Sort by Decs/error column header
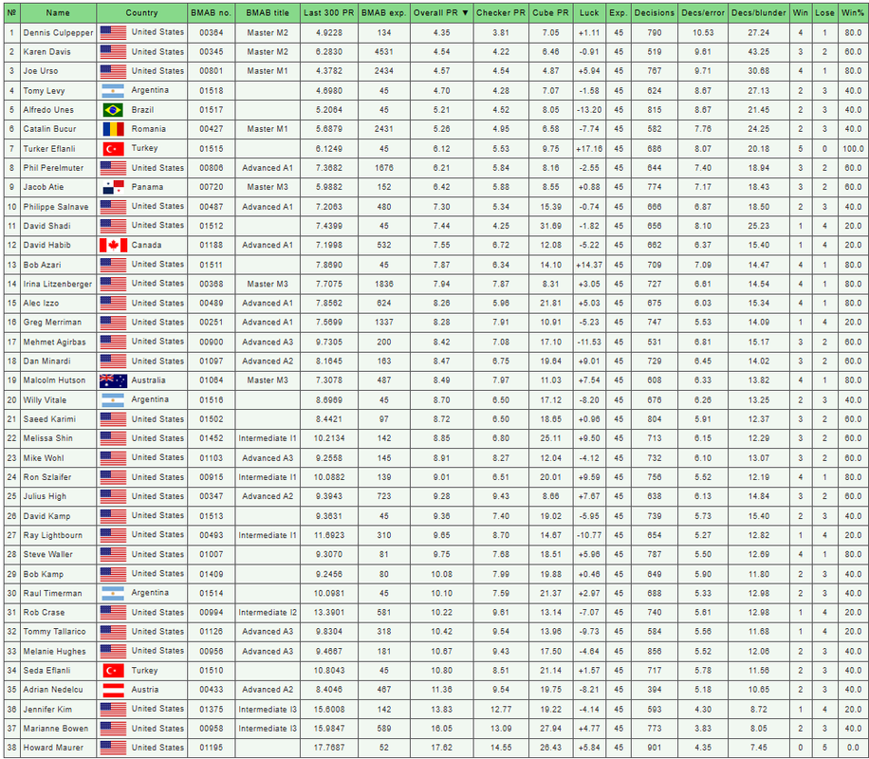This screenshot has width=869, height=759. point(703,12)
